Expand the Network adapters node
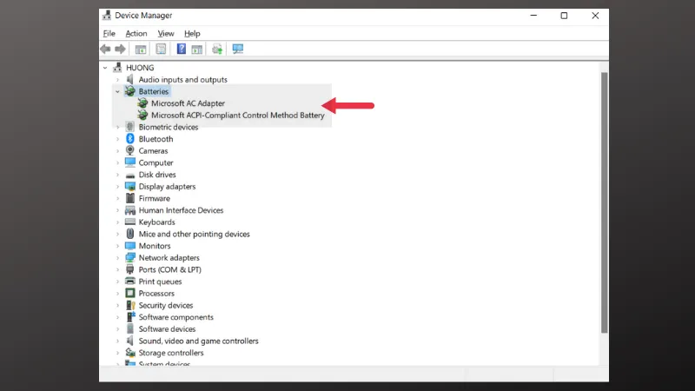The width and height of the screenshot is (695, 391). pos(117,258)
